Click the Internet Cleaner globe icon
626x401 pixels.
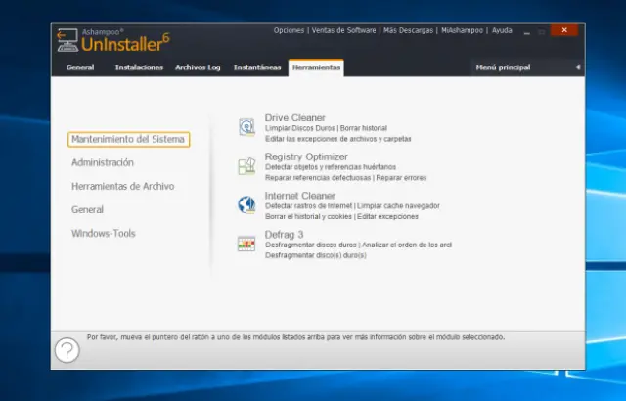point(246,204)
